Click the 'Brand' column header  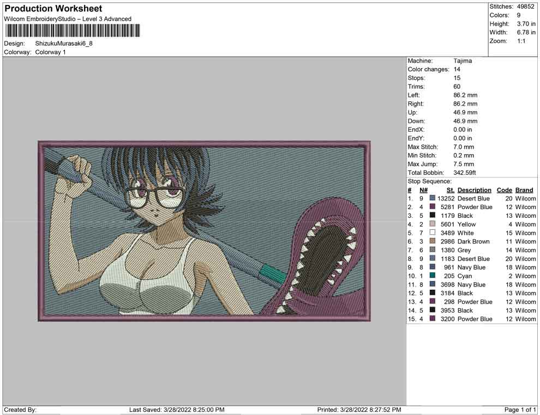coord(524,190)
